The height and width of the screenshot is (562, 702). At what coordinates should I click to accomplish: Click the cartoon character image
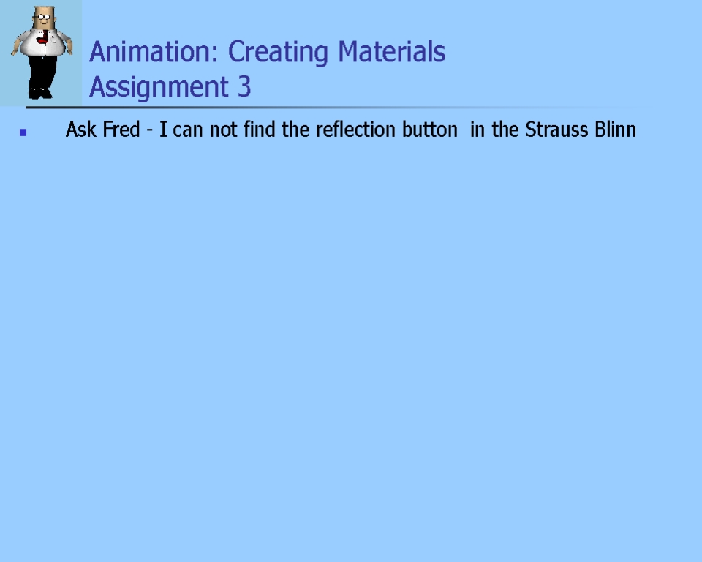[x=41, y=53]
